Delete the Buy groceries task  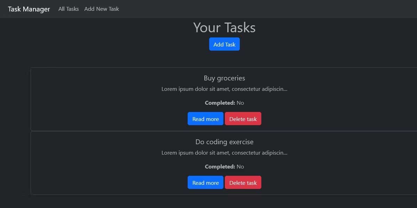pyautogui.click(x=243, y=119)
